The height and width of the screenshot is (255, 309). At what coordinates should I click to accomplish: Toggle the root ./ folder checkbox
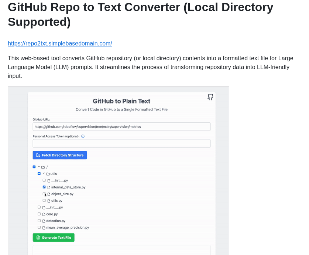pyautogui.click(x=34, y=167)
